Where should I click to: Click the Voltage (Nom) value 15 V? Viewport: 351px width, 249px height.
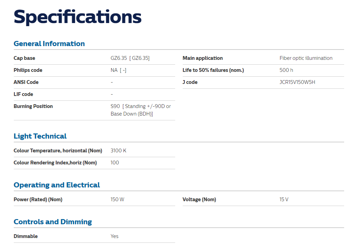(284, 199)
